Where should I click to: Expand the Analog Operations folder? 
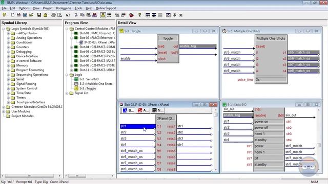(8, 38)
